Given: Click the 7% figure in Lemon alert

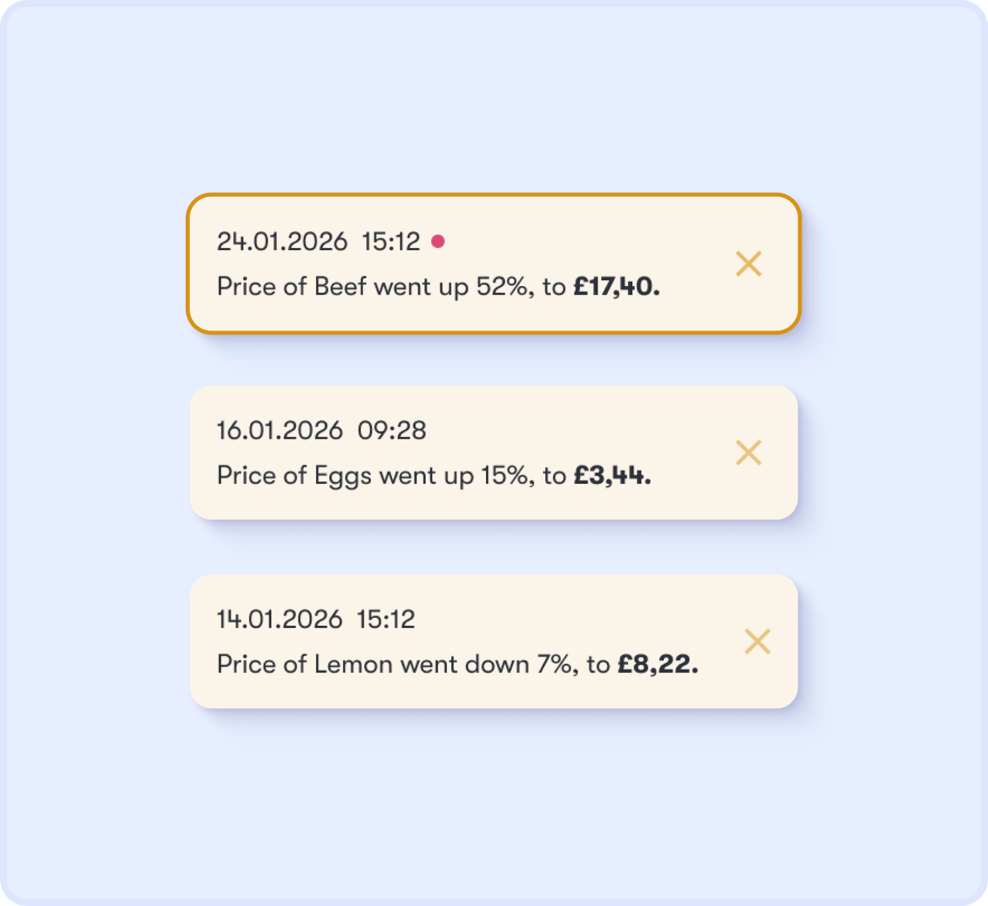Looking at the screenshot, I should point(554,664).
